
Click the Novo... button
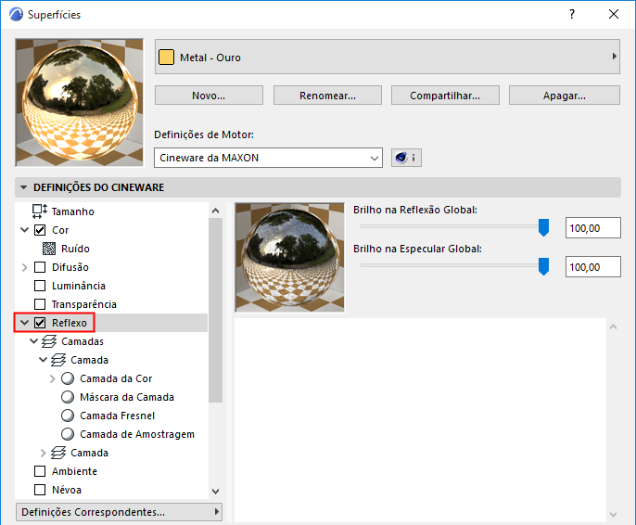(209, 96)
